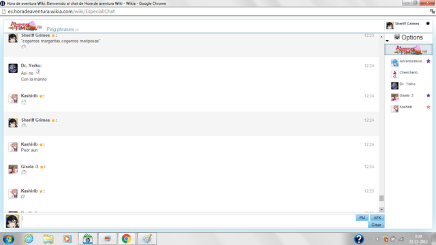The width and height of the screenshot is (436, 245).
Task: Toggle AFK status button
Action: tap(377, 218)
